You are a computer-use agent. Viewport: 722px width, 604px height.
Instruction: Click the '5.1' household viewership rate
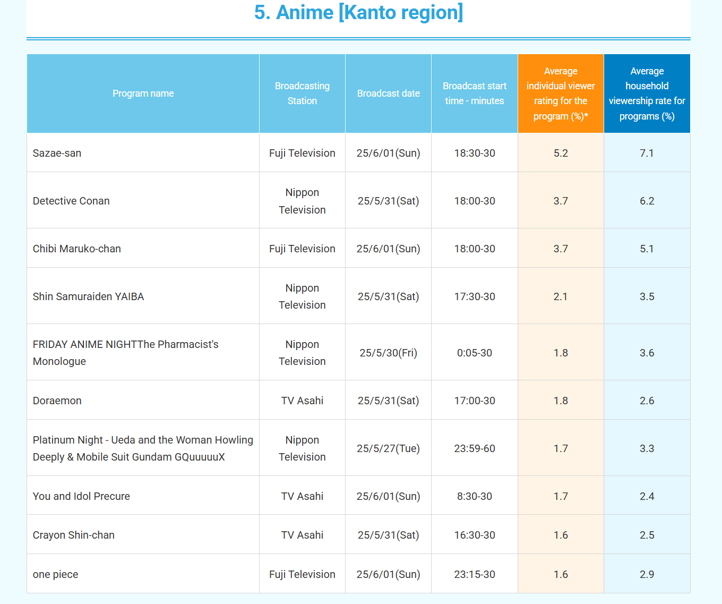click(647, 249)
